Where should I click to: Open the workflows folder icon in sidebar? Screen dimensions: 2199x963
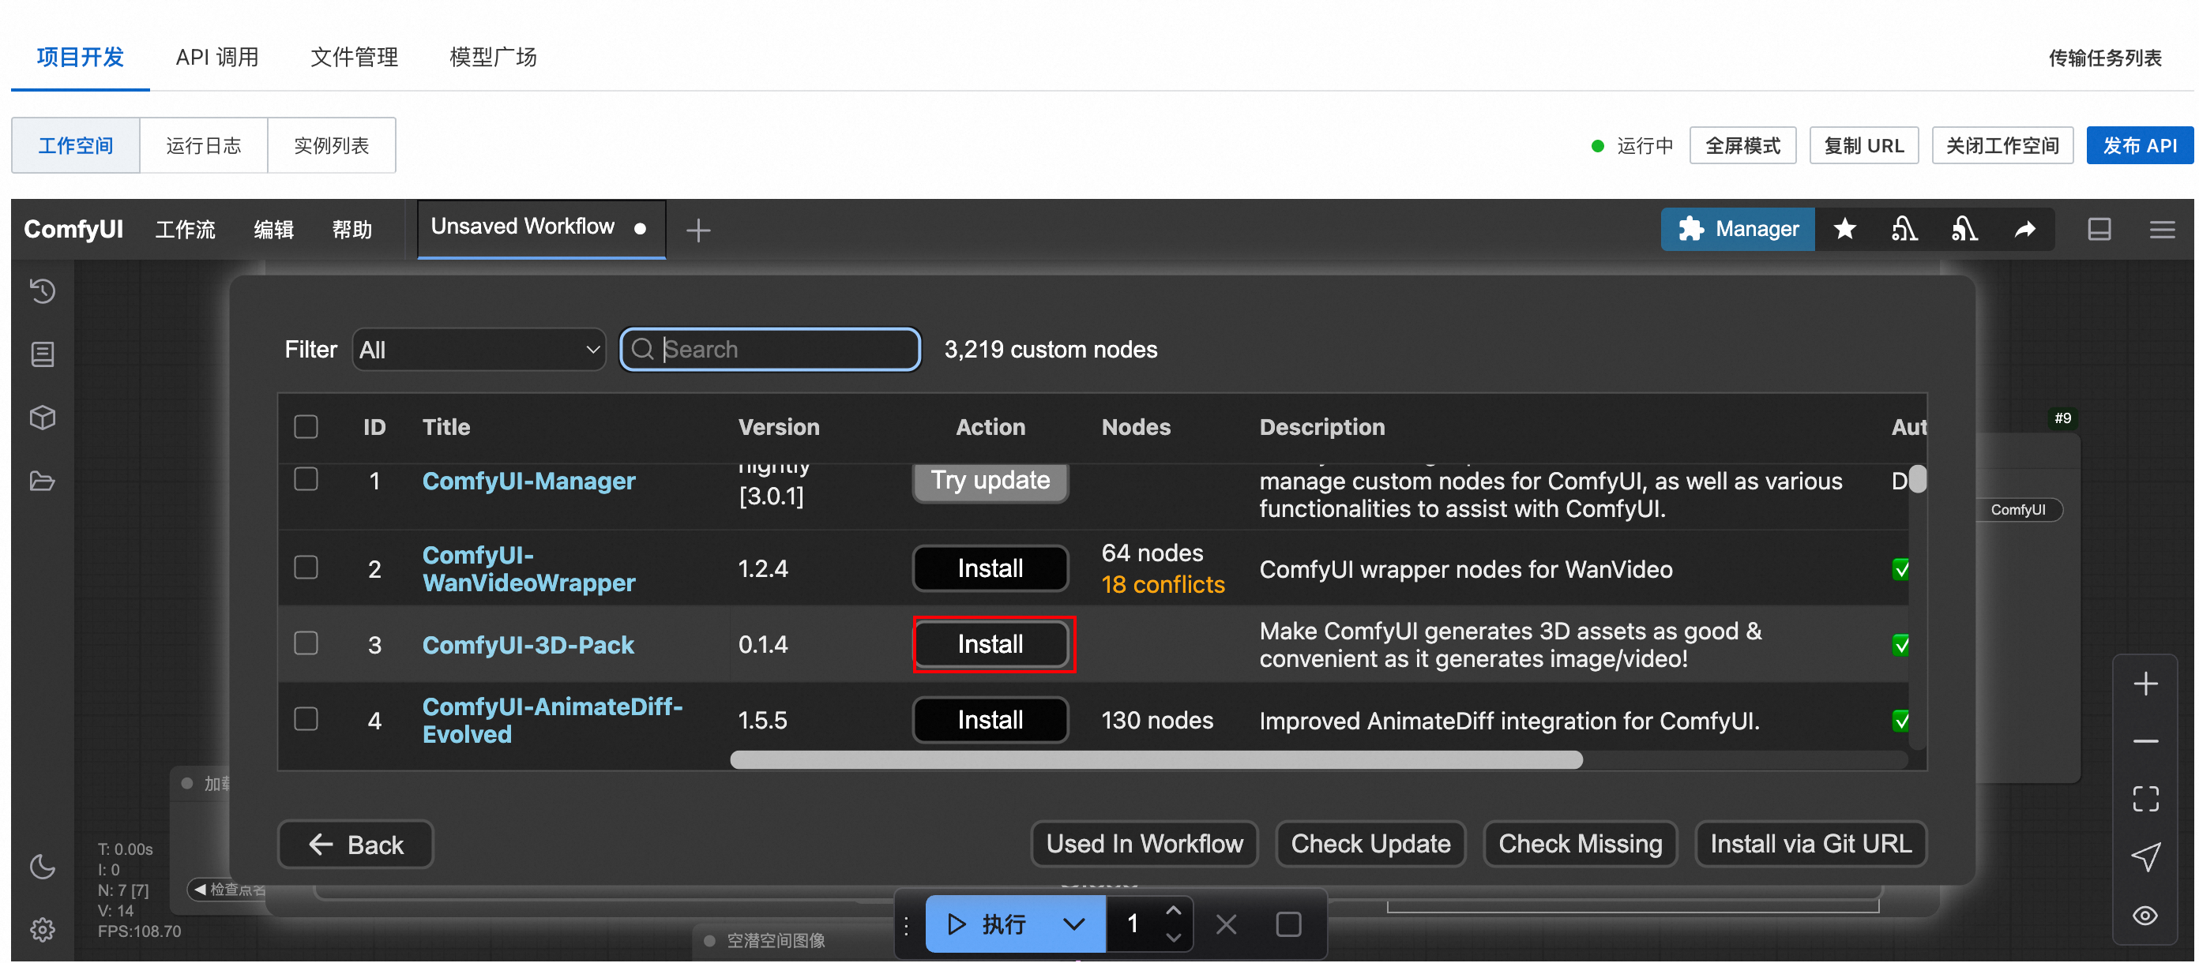[x=42, y=482]
